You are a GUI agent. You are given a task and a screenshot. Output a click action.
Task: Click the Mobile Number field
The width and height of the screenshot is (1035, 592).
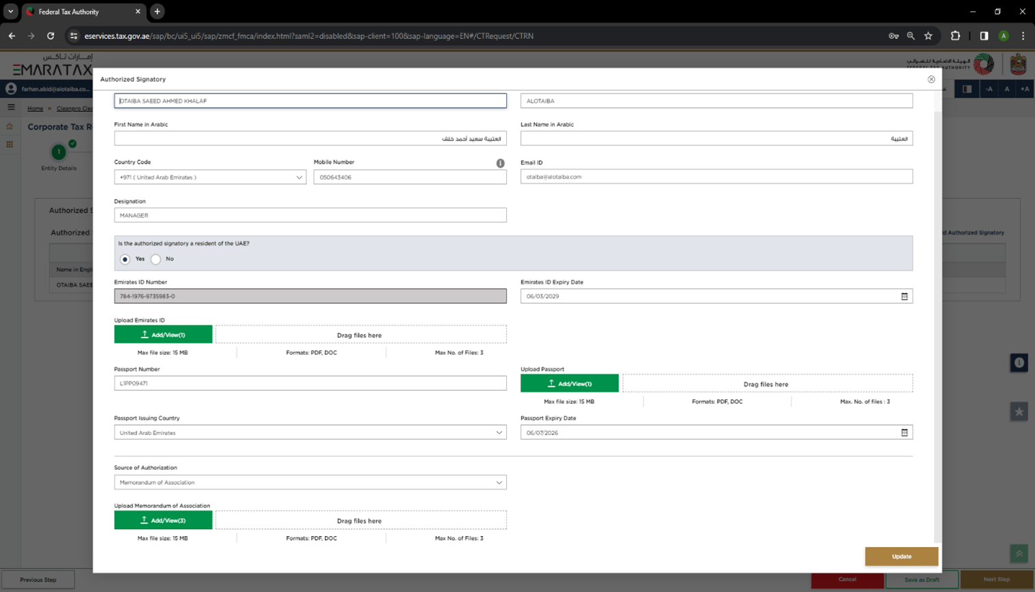point(410,177)
